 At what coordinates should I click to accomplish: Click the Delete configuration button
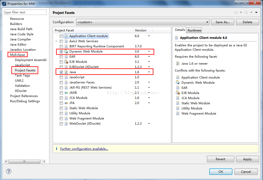click(x=247, y=22)
